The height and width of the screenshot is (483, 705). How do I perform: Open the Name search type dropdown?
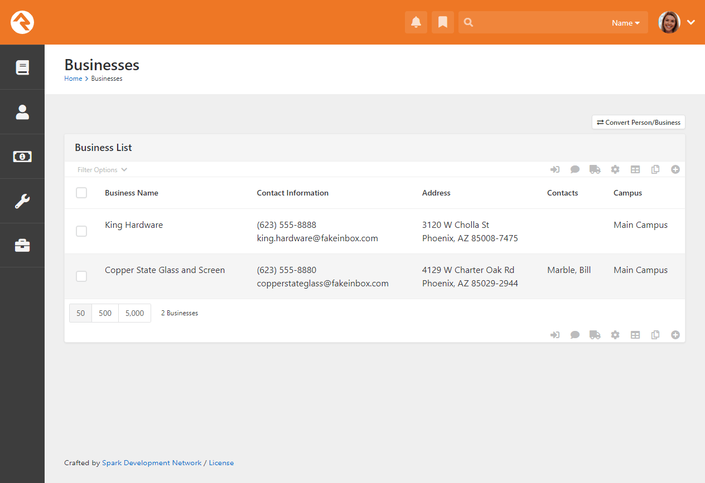pyautogui.click(x=625, y=23)
